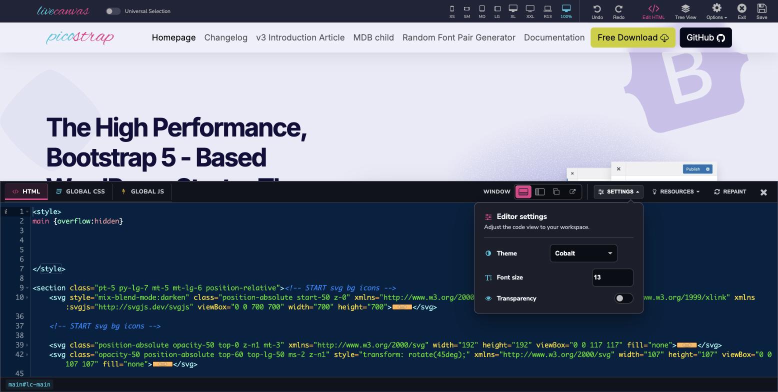Open v3 Introduction Article link
Viewport: 778px width, 392px height.
tap(300, 37)
